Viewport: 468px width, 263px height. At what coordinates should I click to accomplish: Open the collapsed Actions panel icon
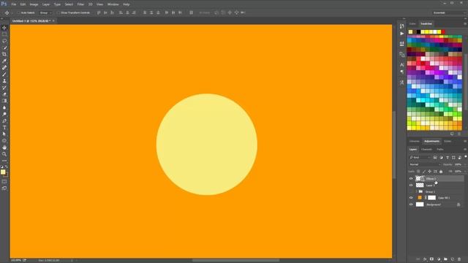401,34
